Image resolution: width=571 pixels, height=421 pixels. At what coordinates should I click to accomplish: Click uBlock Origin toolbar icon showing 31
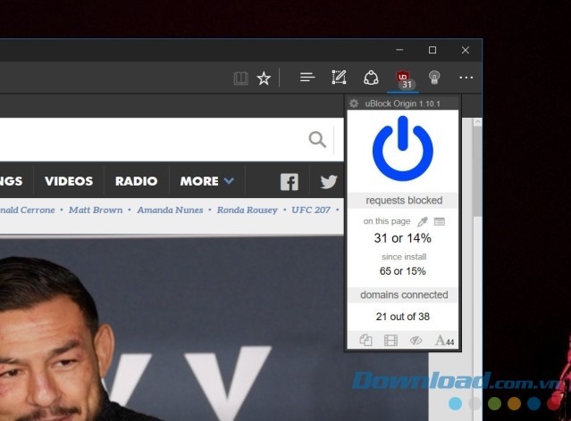point(403,79)
